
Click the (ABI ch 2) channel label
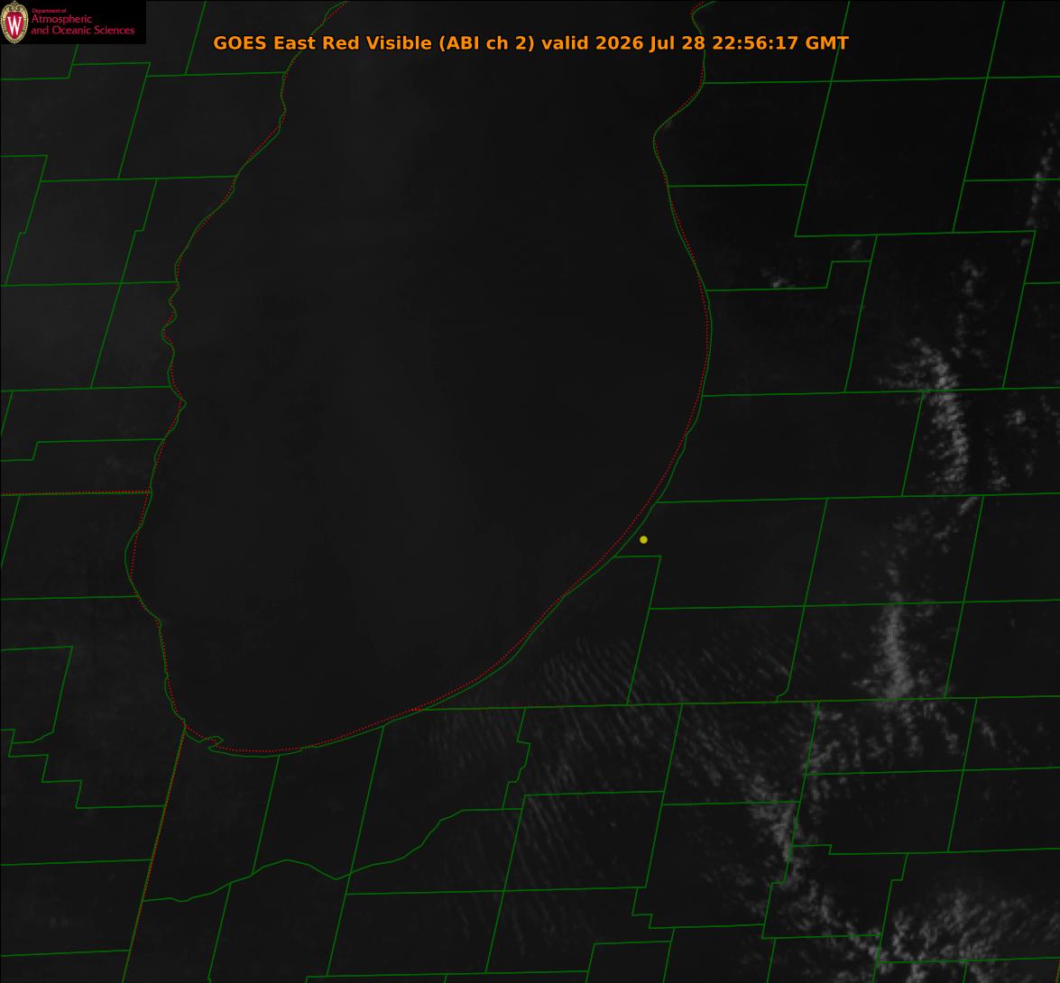coord(487,42)
